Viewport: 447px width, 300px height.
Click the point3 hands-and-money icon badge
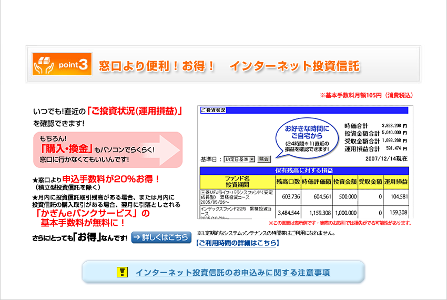pyautogui.click(x=62, y=64)
